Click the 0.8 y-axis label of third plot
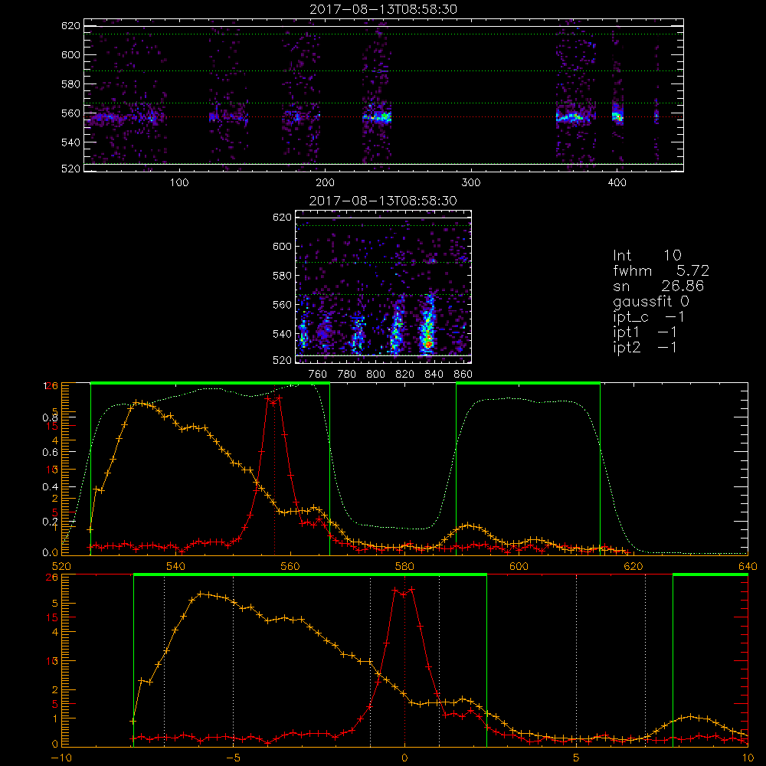766x766 pixels. (x=51, y=417)
